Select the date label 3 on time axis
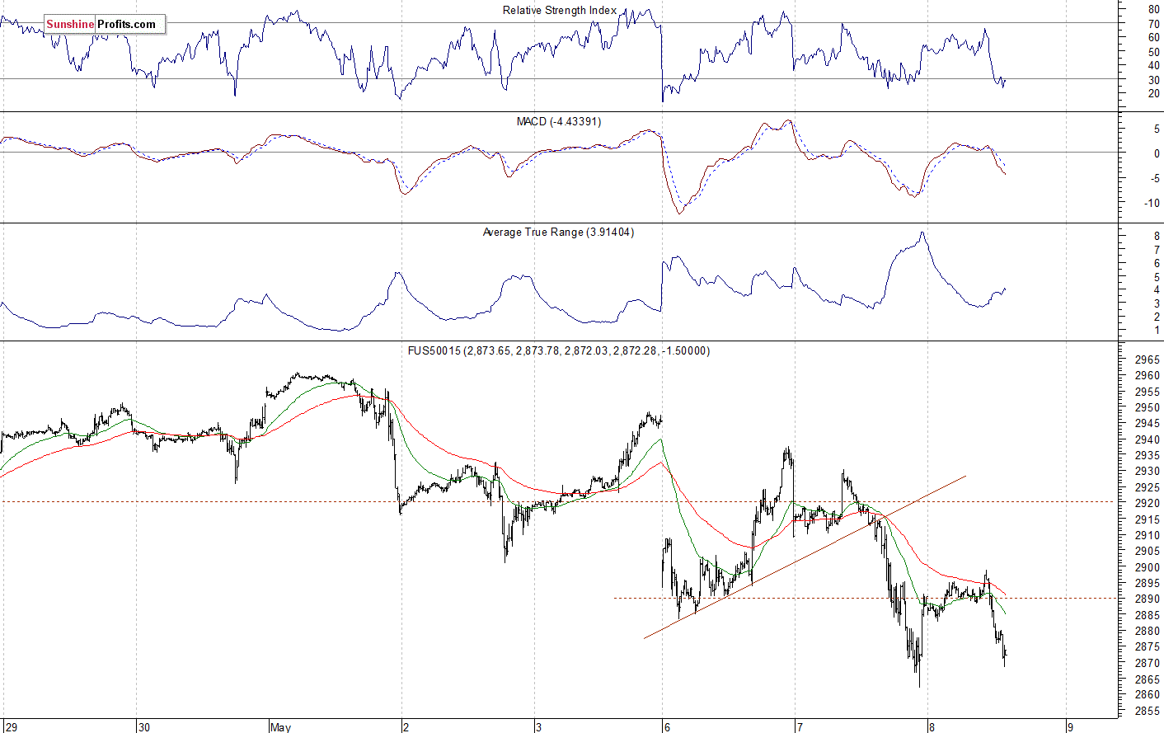Image resolution: width=1164 pixels, height=733 pixels. pos(538,727)
